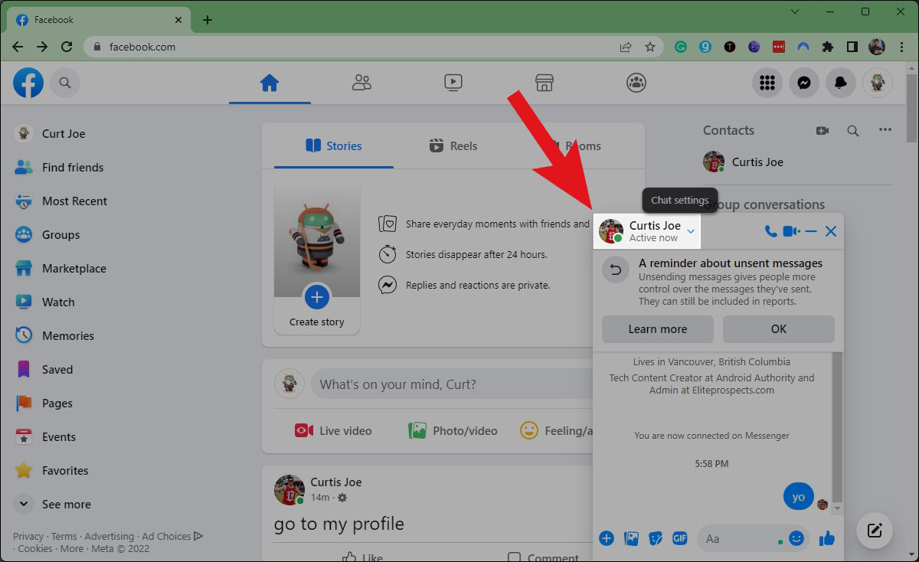The width and height of the screenshot is (919, 562).
Task: Start a Live video post
Action: [x=333, y=430]
